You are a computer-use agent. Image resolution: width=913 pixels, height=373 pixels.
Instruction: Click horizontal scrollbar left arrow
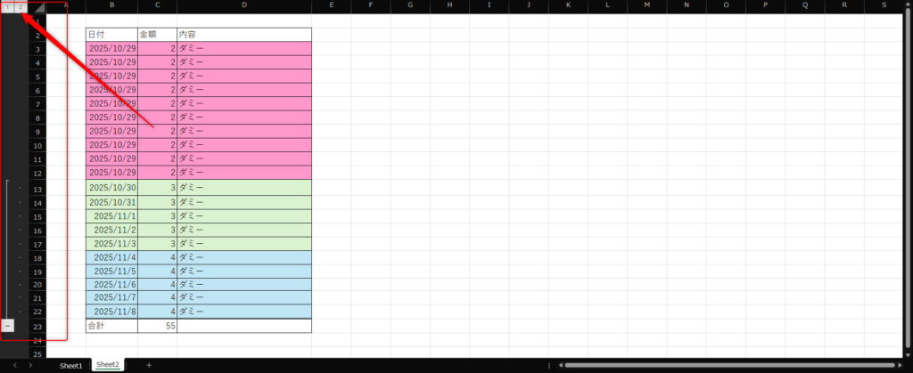[x=561, y=365]
